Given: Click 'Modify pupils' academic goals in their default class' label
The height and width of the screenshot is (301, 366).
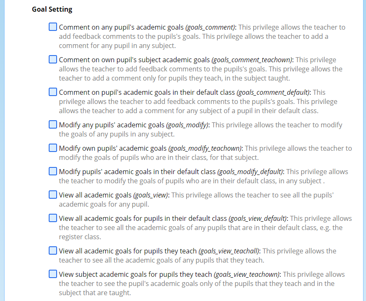Looking at the screenshot, I should [137, 172].
